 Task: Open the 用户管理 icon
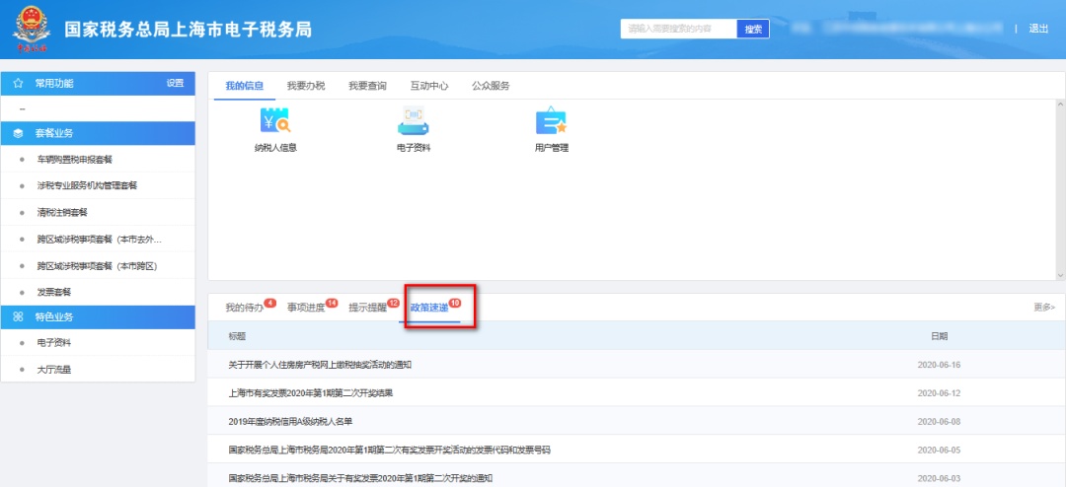click(x=551, y=121)
